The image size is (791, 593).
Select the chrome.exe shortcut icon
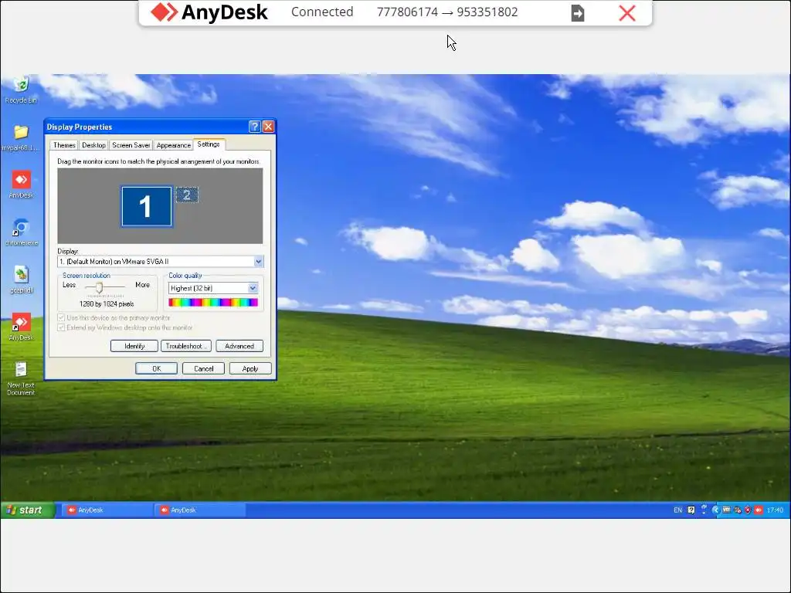click(x=21, y=232)
